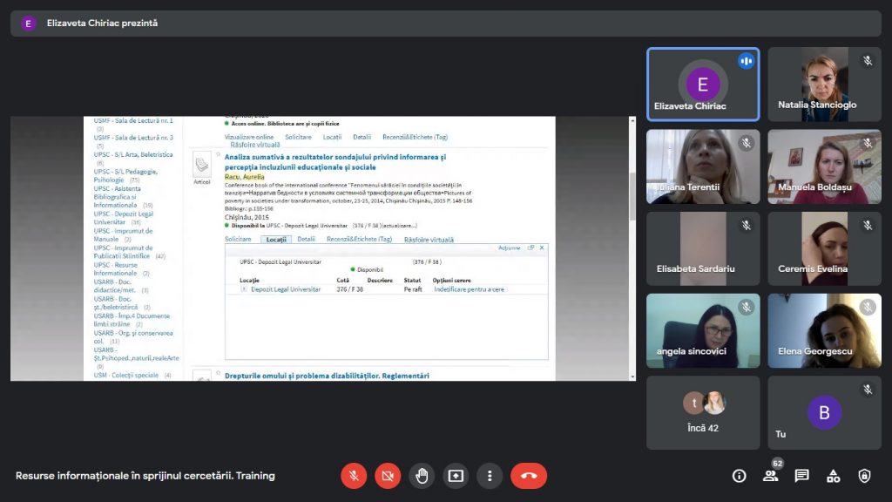Select Elisabeta Sardariu's video tile
The width and height of the screenshot is (892, 502).
(x=703, y=248)
